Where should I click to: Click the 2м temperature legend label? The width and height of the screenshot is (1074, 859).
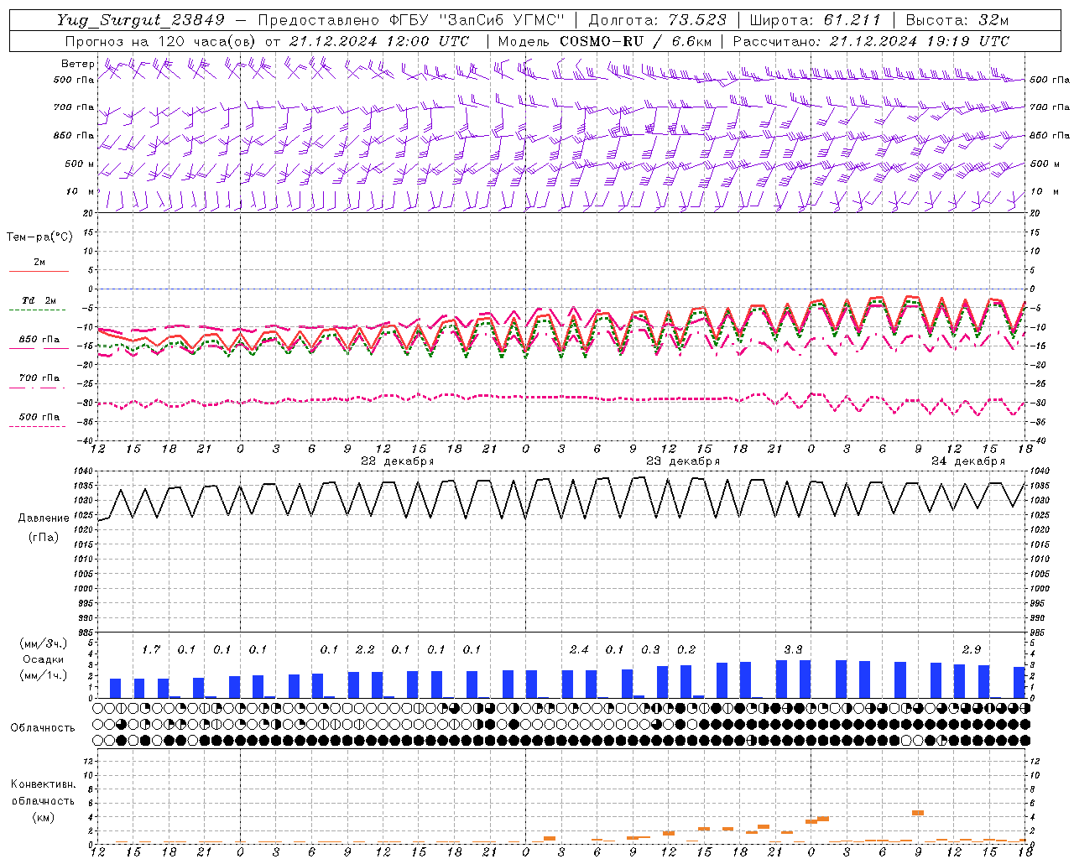pos(39,263)
